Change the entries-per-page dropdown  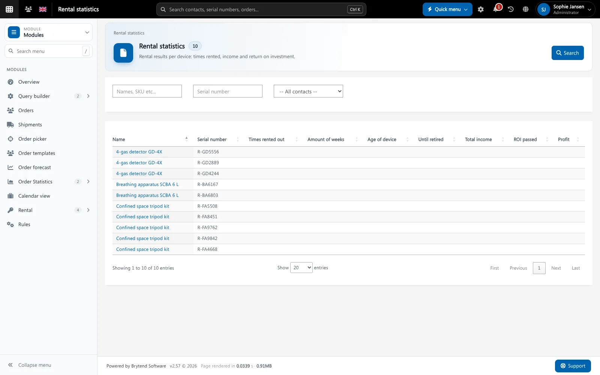click(x=301, y=267)
